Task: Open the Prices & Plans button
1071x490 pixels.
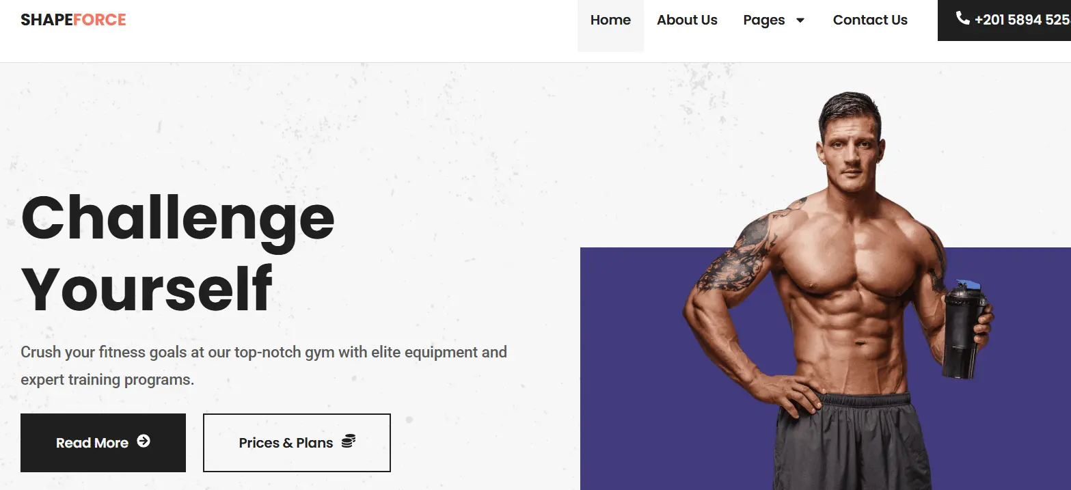Action: point(297,443)
